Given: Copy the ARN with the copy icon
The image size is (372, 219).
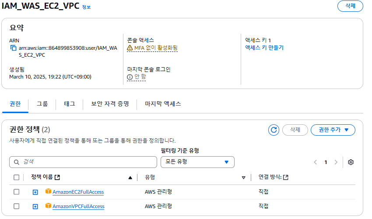Looking at the screenshot, I should [13, 48].
